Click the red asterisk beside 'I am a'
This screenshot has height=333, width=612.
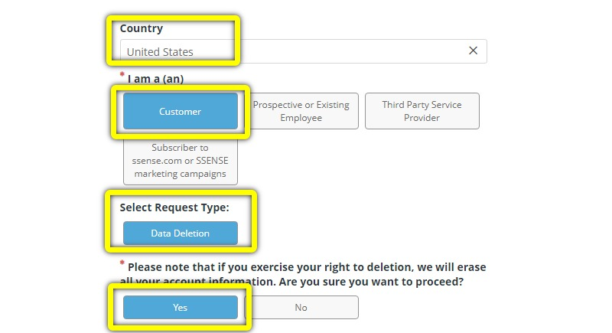[x=122, y=73]
